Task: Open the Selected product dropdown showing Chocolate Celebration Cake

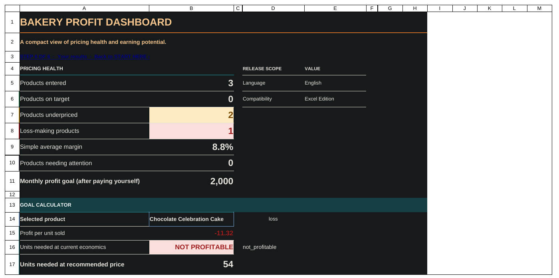Action: 191,219
